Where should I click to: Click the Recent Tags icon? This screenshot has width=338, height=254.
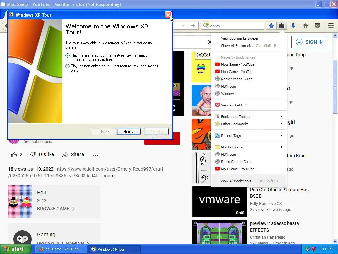coord(217,136)
